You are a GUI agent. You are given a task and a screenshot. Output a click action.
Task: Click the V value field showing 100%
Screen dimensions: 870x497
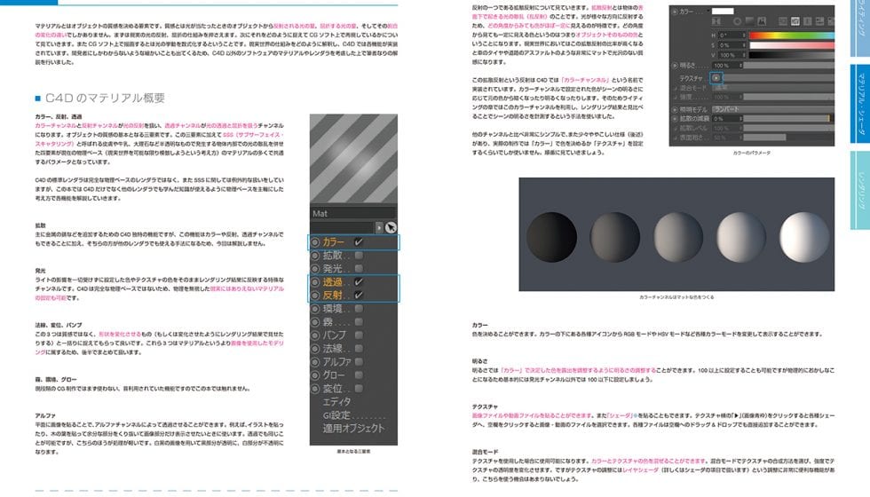point(732,55)
